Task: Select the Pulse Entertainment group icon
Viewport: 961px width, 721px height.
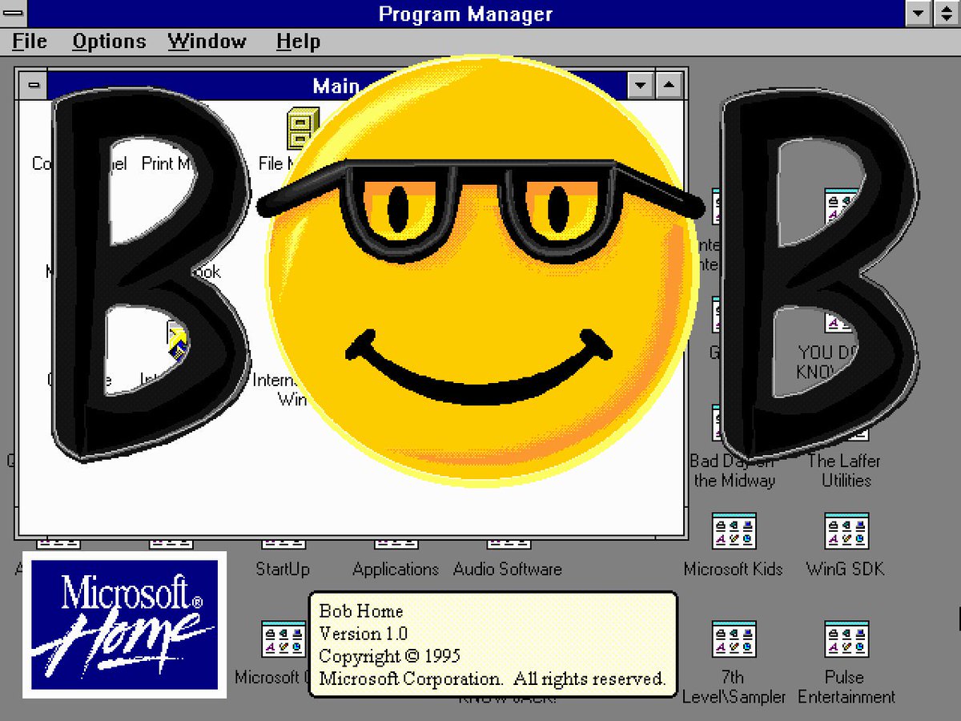Action: click(x=846, y=639)
